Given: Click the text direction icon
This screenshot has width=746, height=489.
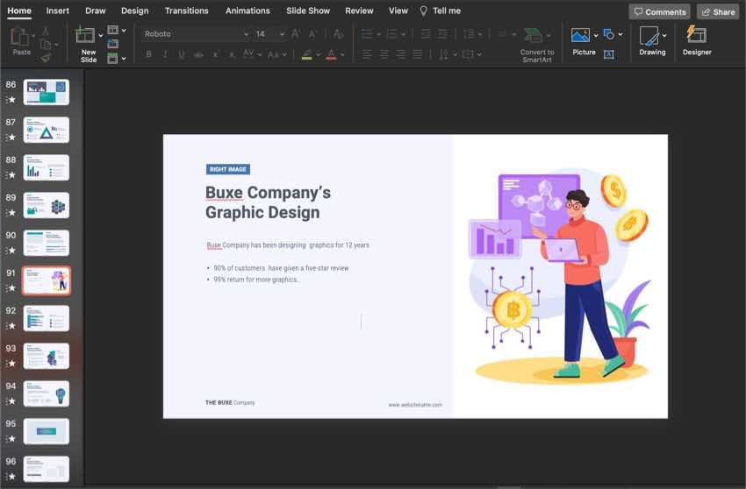Looking at the screenshot, I should coord(443,54).
